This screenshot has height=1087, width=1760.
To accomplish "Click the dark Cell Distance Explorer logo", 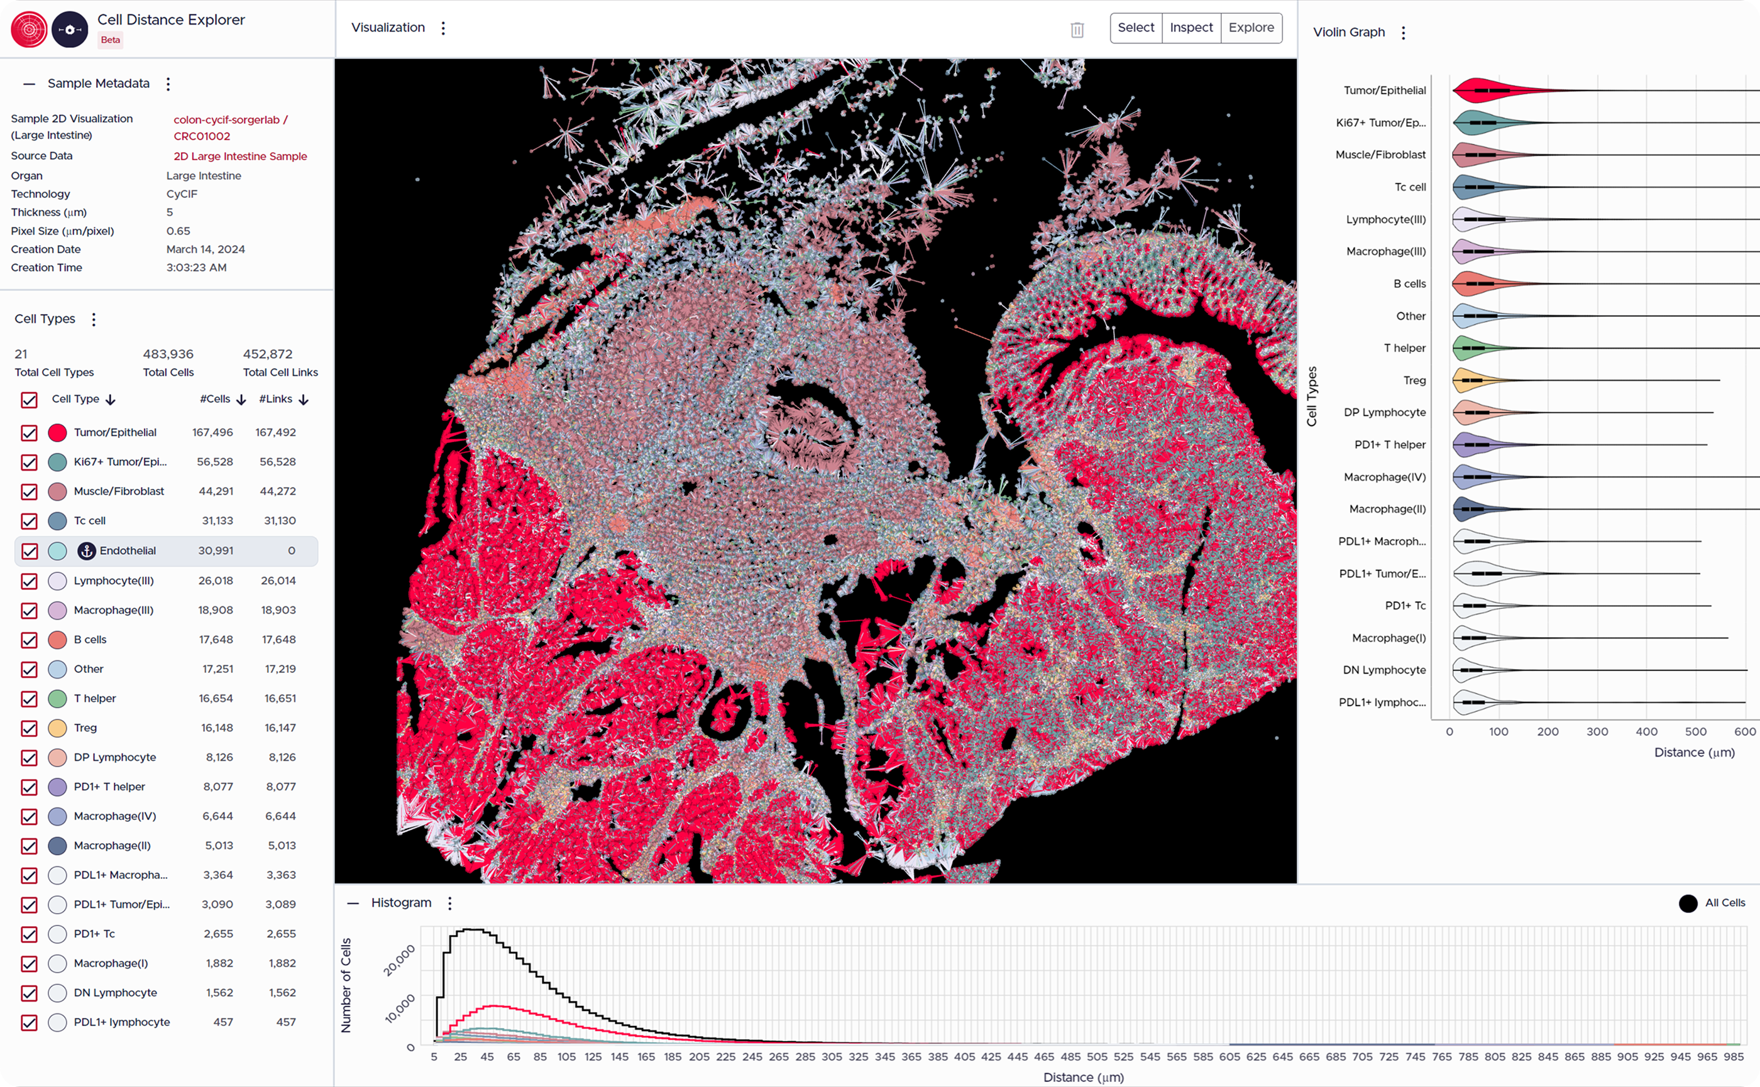I will pyautogui.click(x=70, y=30).
